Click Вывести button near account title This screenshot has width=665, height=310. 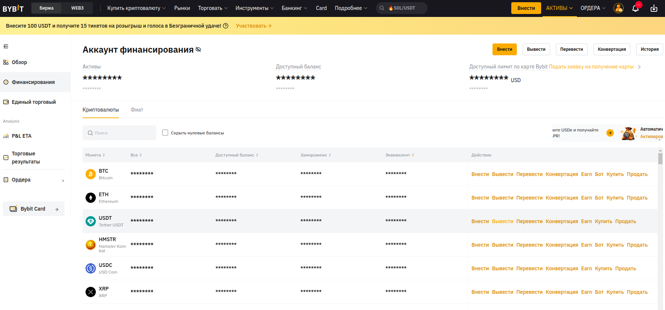[x=536, y=49]
